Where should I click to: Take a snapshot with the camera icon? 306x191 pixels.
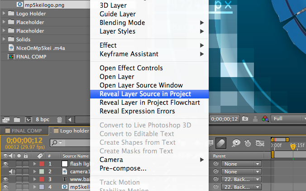(x=245, y=119)
